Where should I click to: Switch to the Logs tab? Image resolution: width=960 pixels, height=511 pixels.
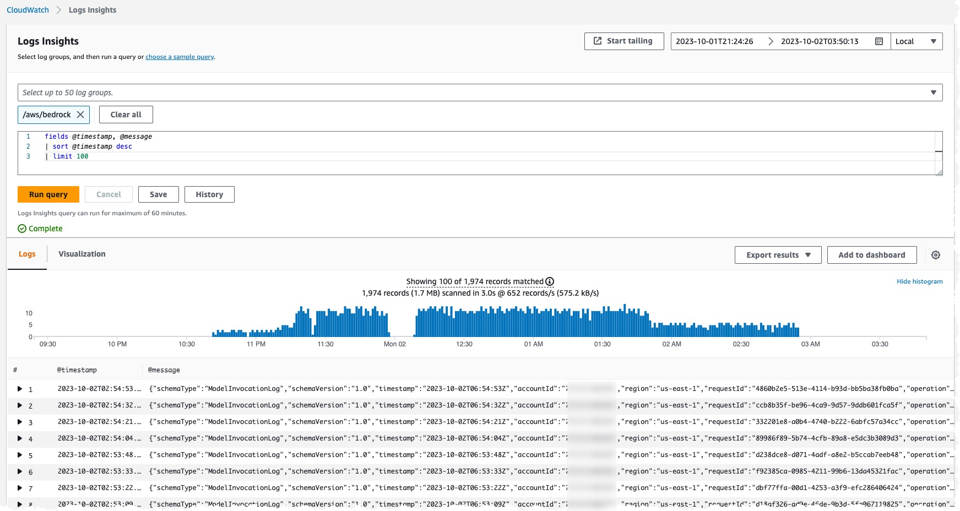point(27,254)
